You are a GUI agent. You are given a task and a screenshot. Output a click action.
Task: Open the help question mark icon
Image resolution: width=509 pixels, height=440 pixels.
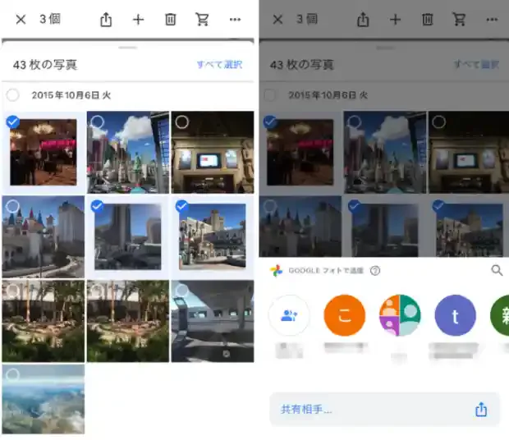[375, 271]
